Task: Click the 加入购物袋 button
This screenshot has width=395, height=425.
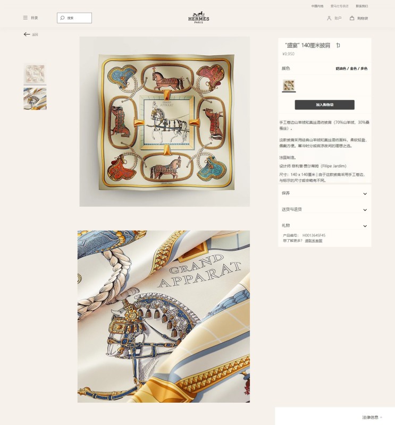Action: point(324,105)
